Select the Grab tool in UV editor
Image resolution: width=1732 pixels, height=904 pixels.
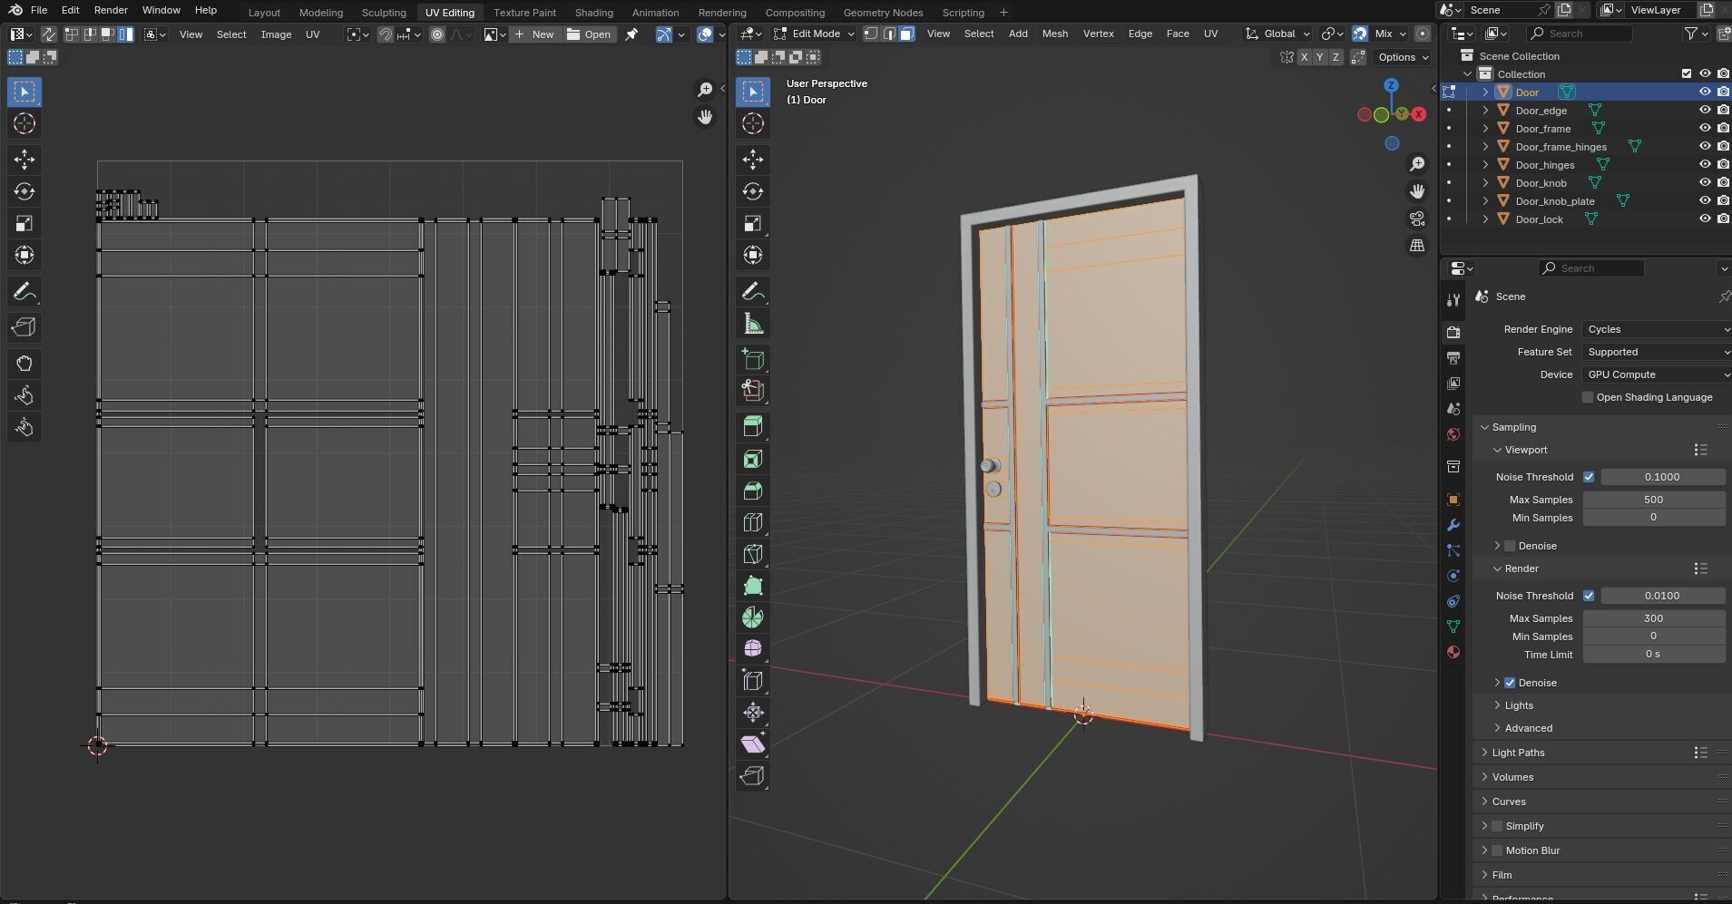pos(24,364)
